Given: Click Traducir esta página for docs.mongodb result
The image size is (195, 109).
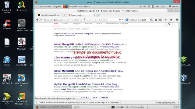Looking at the screenshot, I should click(110, 47).
